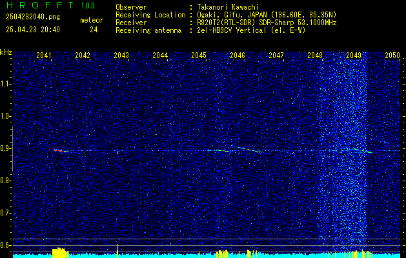Viewport: 406px width, 258px height.
Task: Click the Receiving Location label
Action: 150,15
